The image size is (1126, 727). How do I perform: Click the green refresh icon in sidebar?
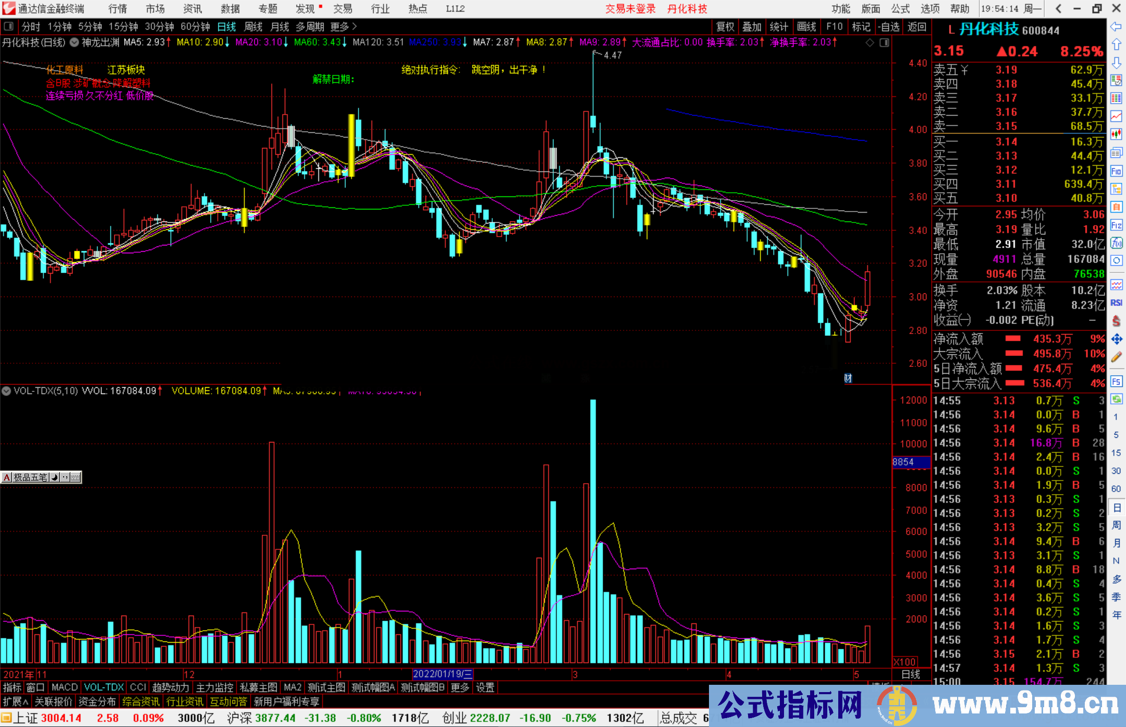[x=1116, y=399]
